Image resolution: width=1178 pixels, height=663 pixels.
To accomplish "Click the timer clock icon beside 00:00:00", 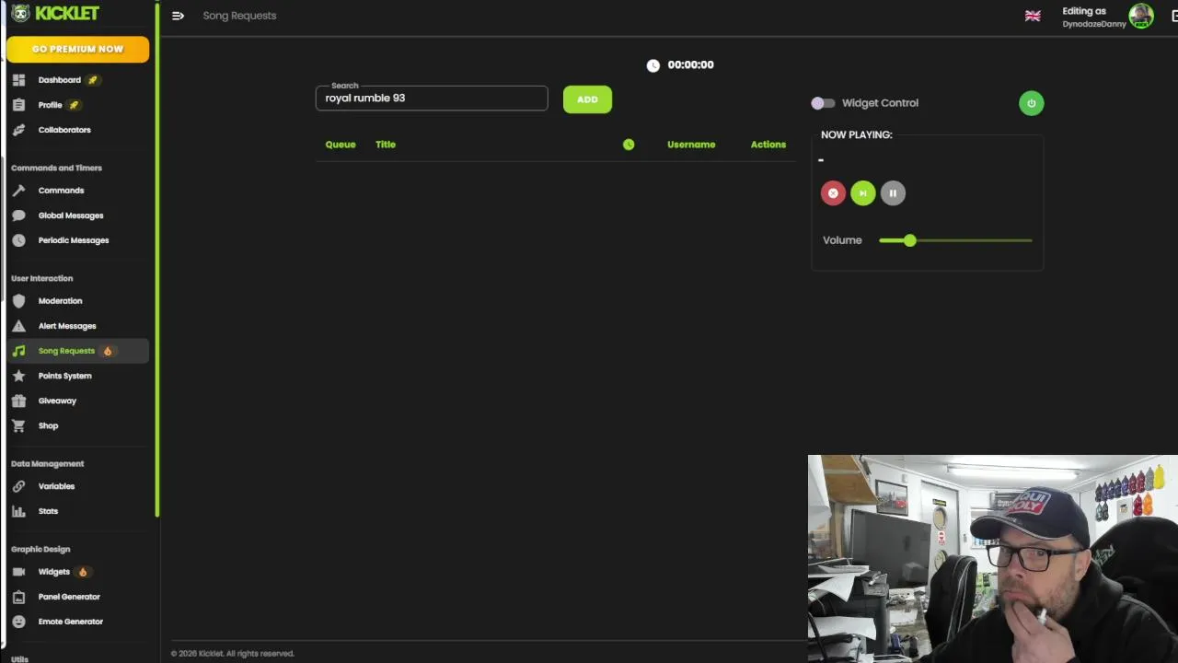I will point(653,65).
